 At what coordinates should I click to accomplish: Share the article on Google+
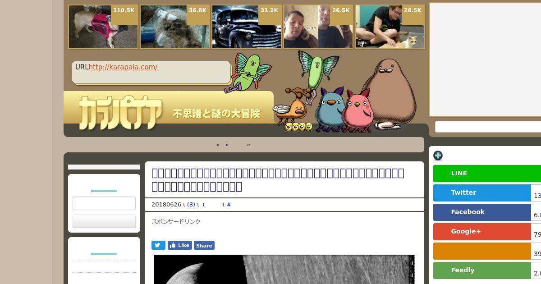tap(482, 232)
